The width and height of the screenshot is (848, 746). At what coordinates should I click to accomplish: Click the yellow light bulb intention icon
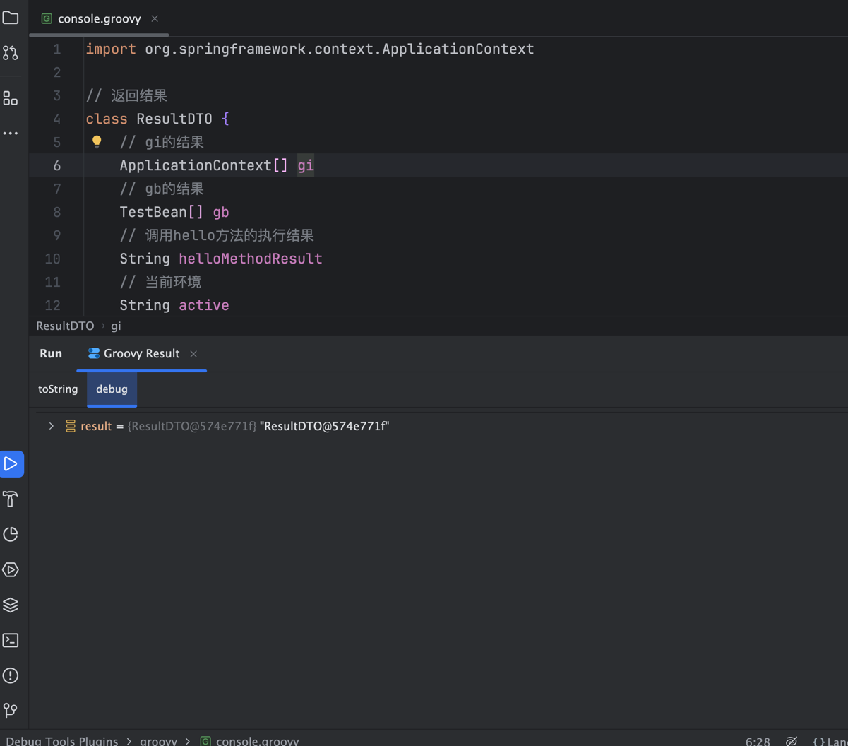(97, 142)
